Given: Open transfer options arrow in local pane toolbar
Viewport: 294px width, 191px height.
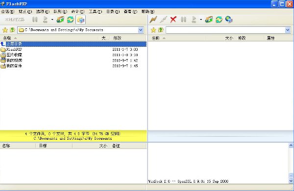Looking at the screenshot, I should coord(52,20).
